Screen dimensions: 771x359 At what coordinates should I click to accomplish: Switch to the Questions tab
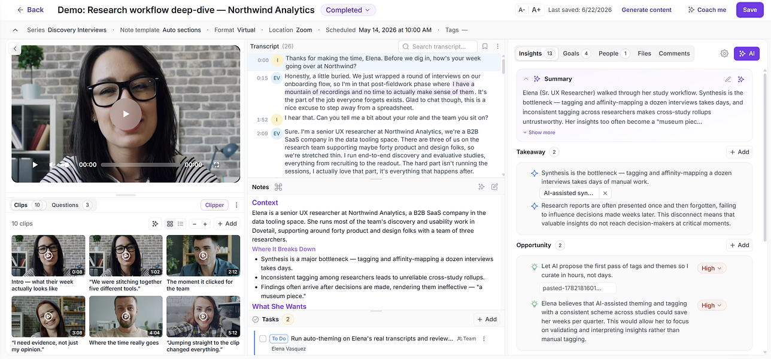71,205
